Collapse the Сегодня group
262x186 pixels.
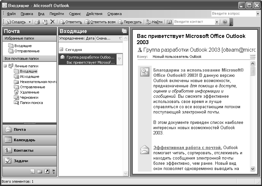point(61,49)
